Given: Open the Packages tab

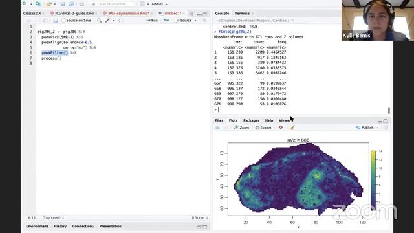Looking at the screenshot, I should tap(251, 120).
